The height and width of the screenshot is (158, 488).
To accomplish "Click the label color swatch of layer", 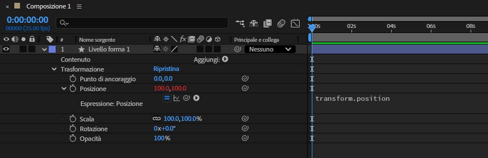I will tap(52, 49).
